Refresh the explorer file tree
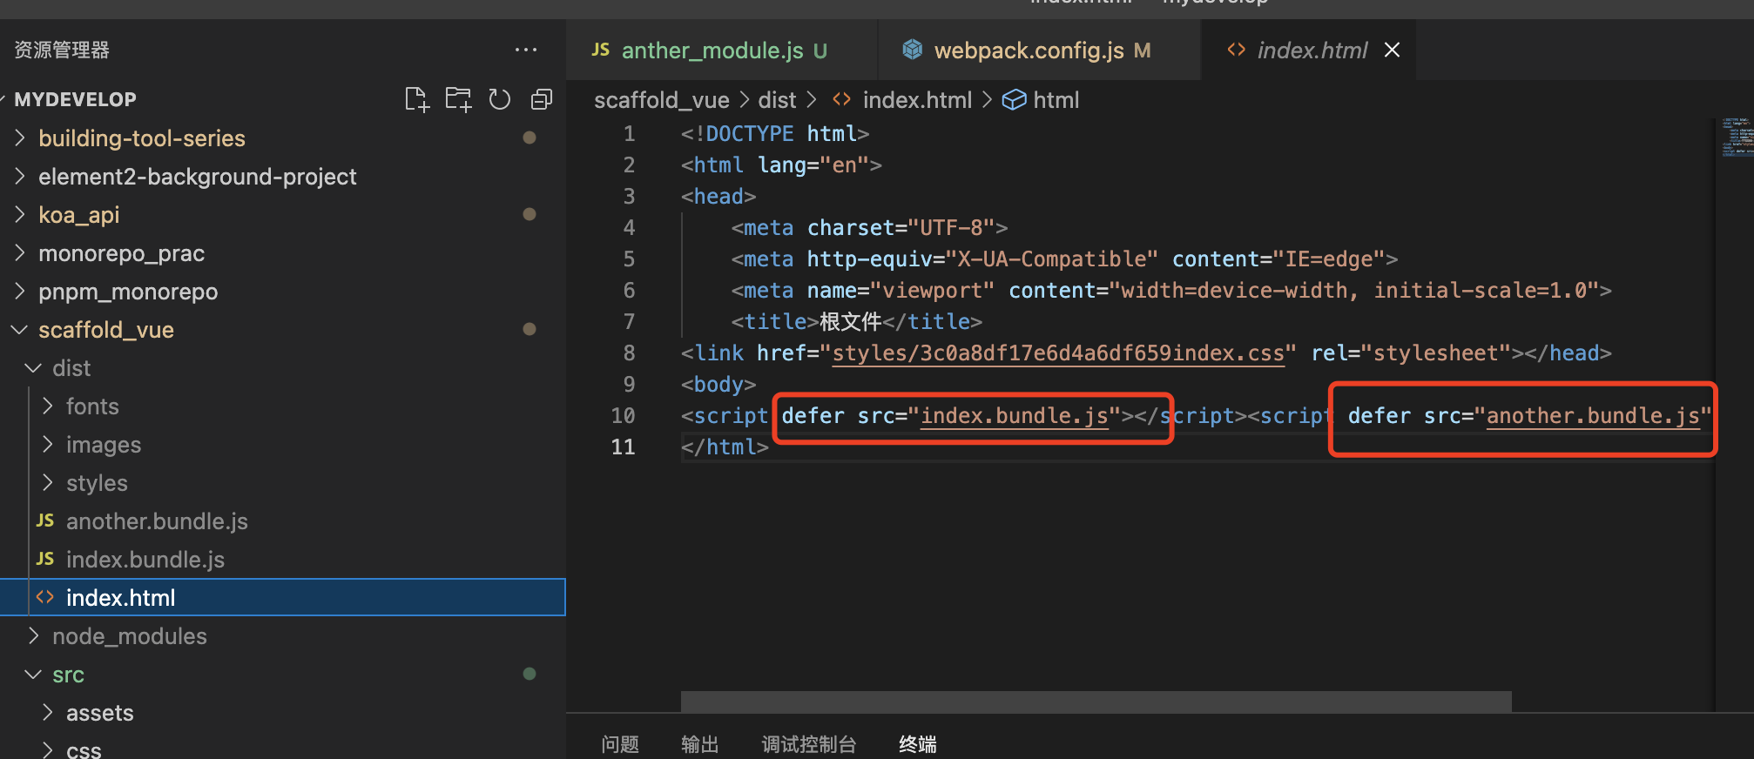 (x=499, y=99)
